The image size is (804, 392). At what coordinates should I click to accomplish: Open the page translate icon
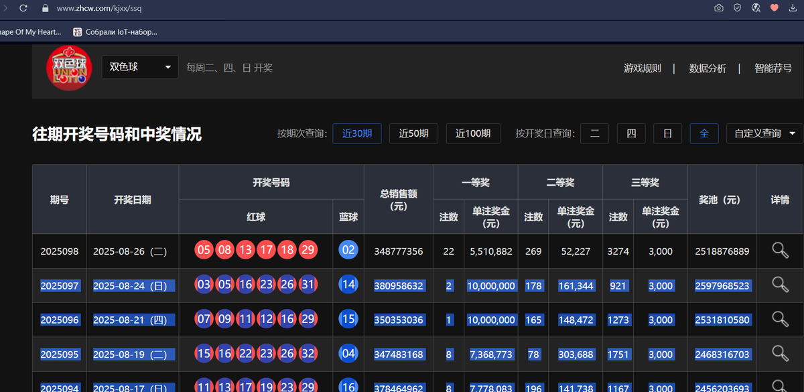(x=756, y=8)
